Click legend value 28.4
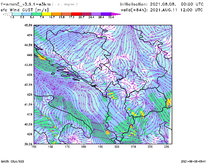This screenshot has height=163, width=212. point(101,17)
